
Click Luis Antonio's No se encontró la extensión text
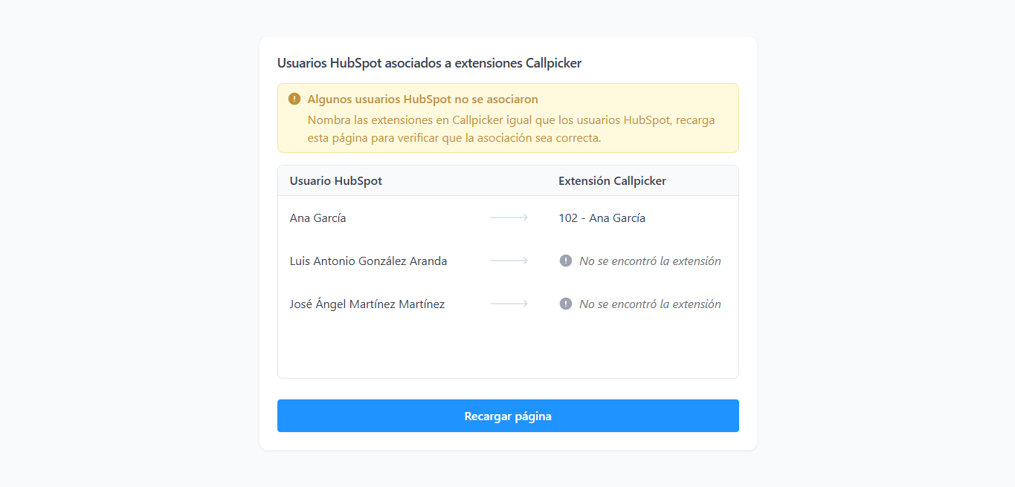click(650, 261)
